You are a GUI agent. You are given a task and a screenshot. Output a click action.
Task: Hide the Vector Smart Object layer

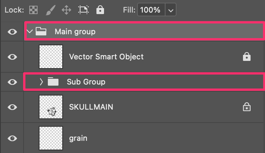(x=12, y=57)
